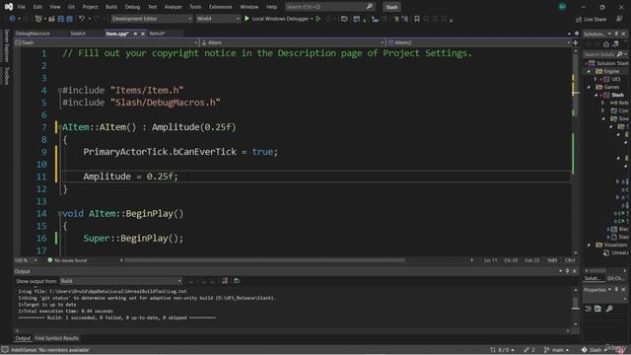Open the AItem() member navigation dropdown
The width and height of the screenshot is (631, 355).
point(479,42)
